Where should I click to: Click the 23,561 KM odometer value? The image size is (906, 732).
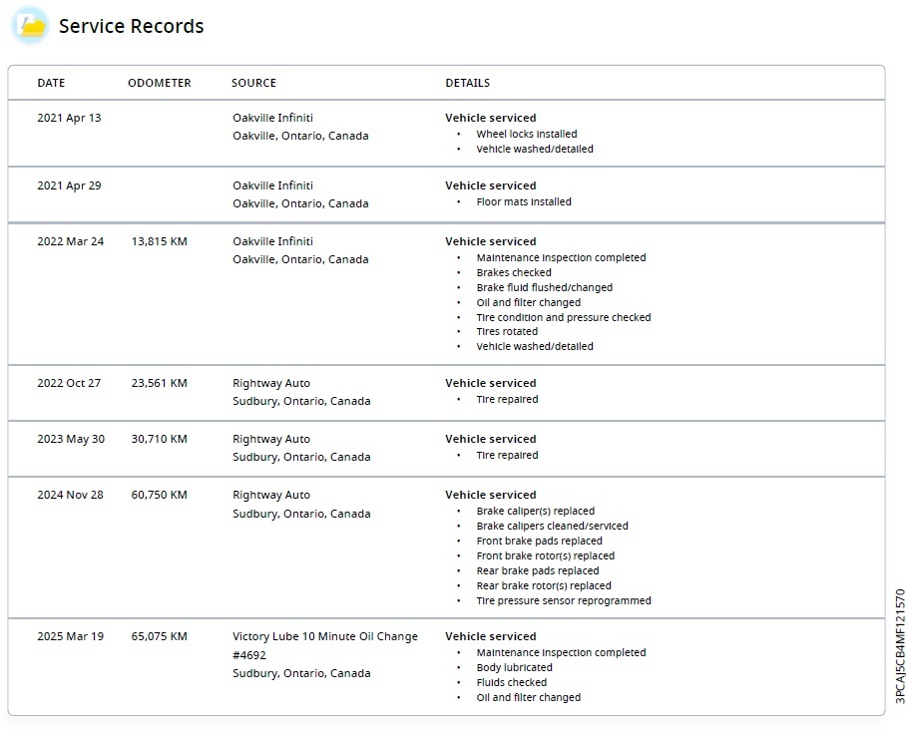(x=160, y=383)
